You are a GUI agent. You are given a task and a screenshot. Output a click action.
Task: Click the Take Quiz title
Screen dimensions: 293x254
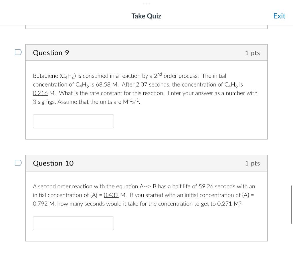click(146, 16)
